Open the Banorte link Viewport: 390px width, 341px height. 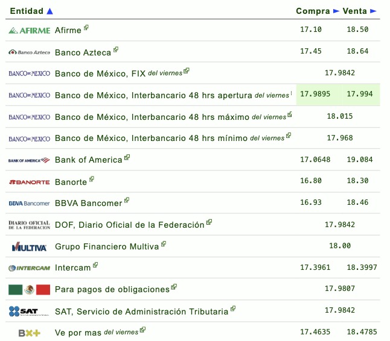(71, 182)
